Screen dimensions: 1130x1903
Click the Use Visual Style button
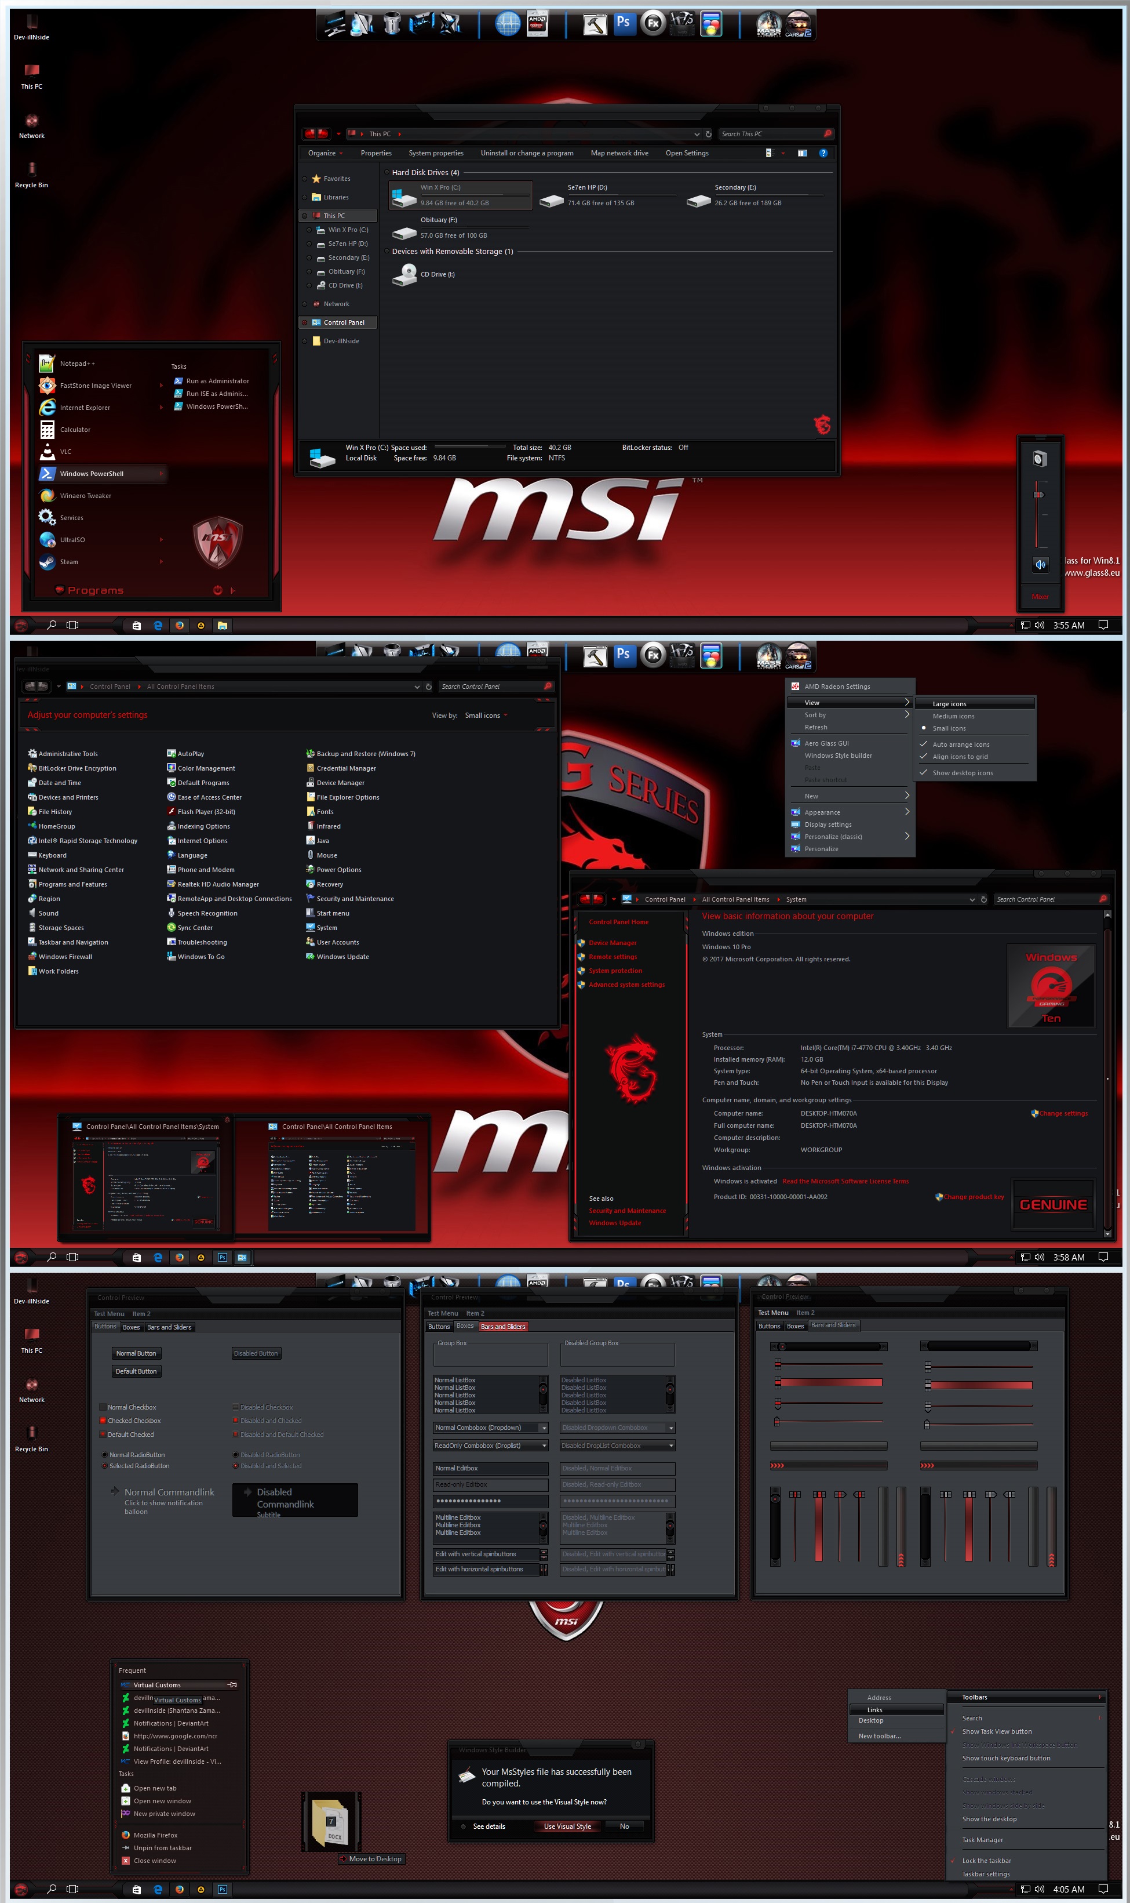point(567,1826)
